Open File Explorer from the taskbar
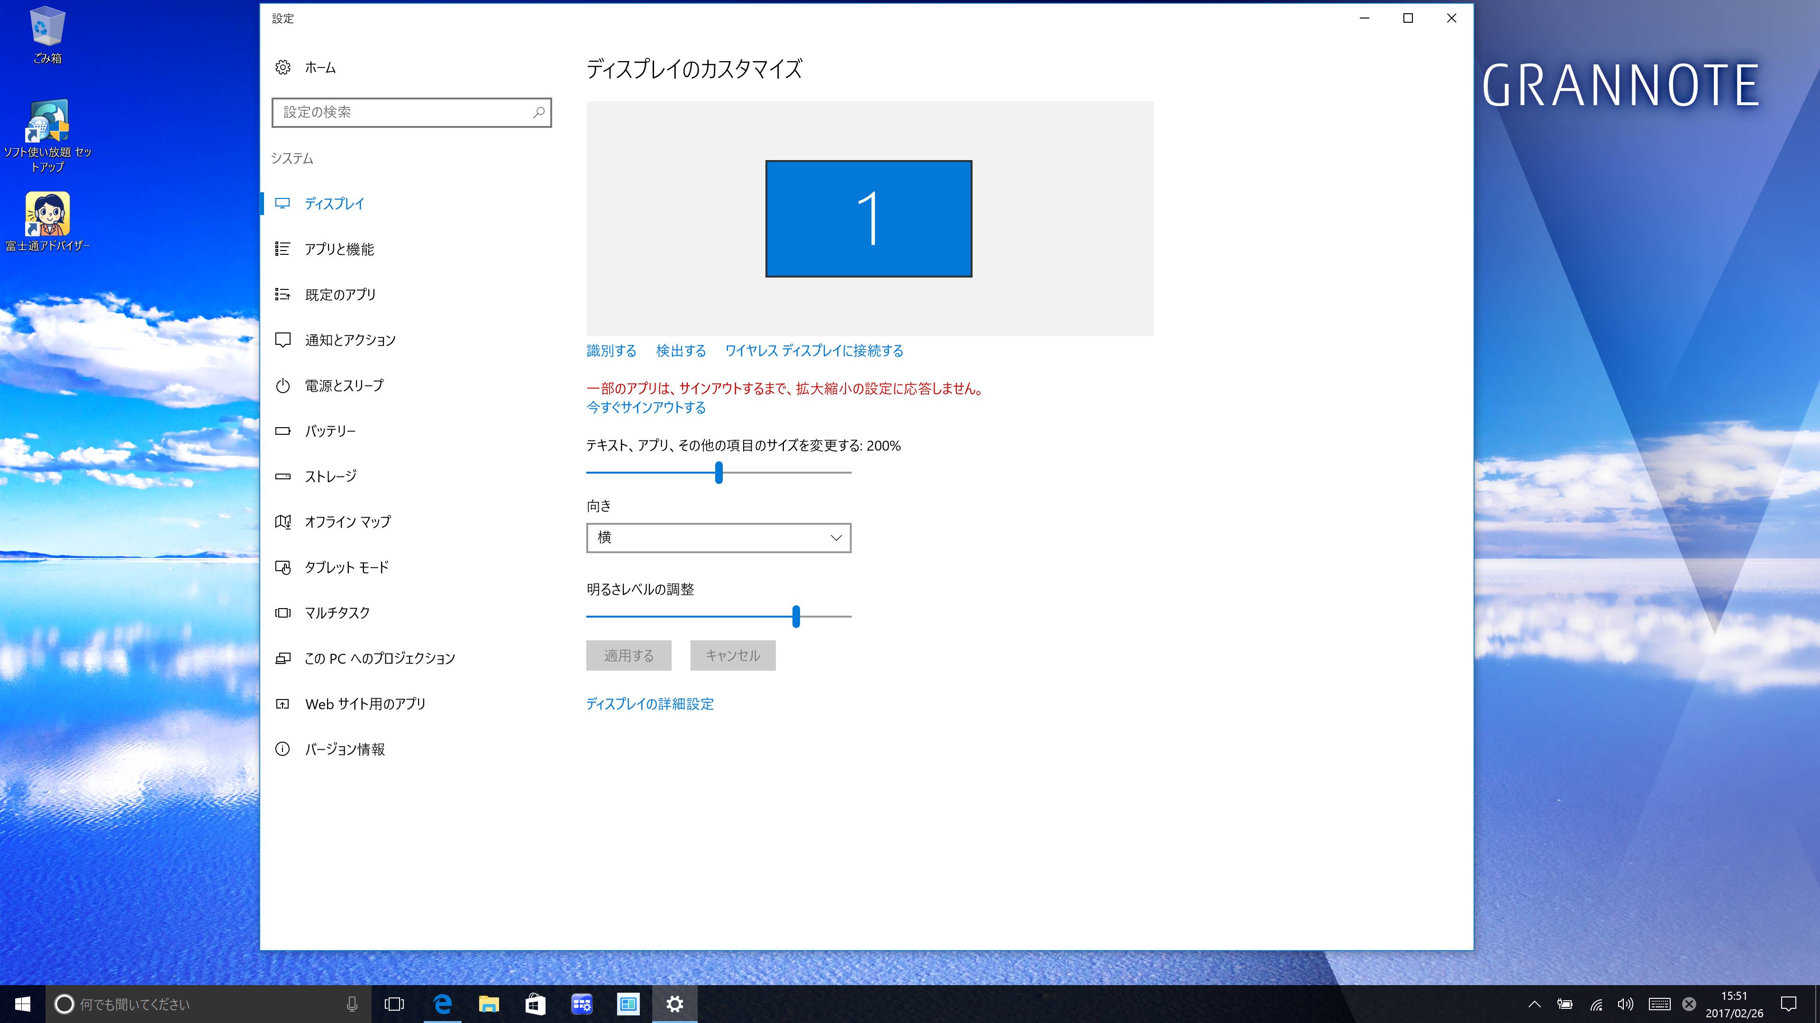The height and width of the screenshot is (1023, 1820). point(489,1003)
